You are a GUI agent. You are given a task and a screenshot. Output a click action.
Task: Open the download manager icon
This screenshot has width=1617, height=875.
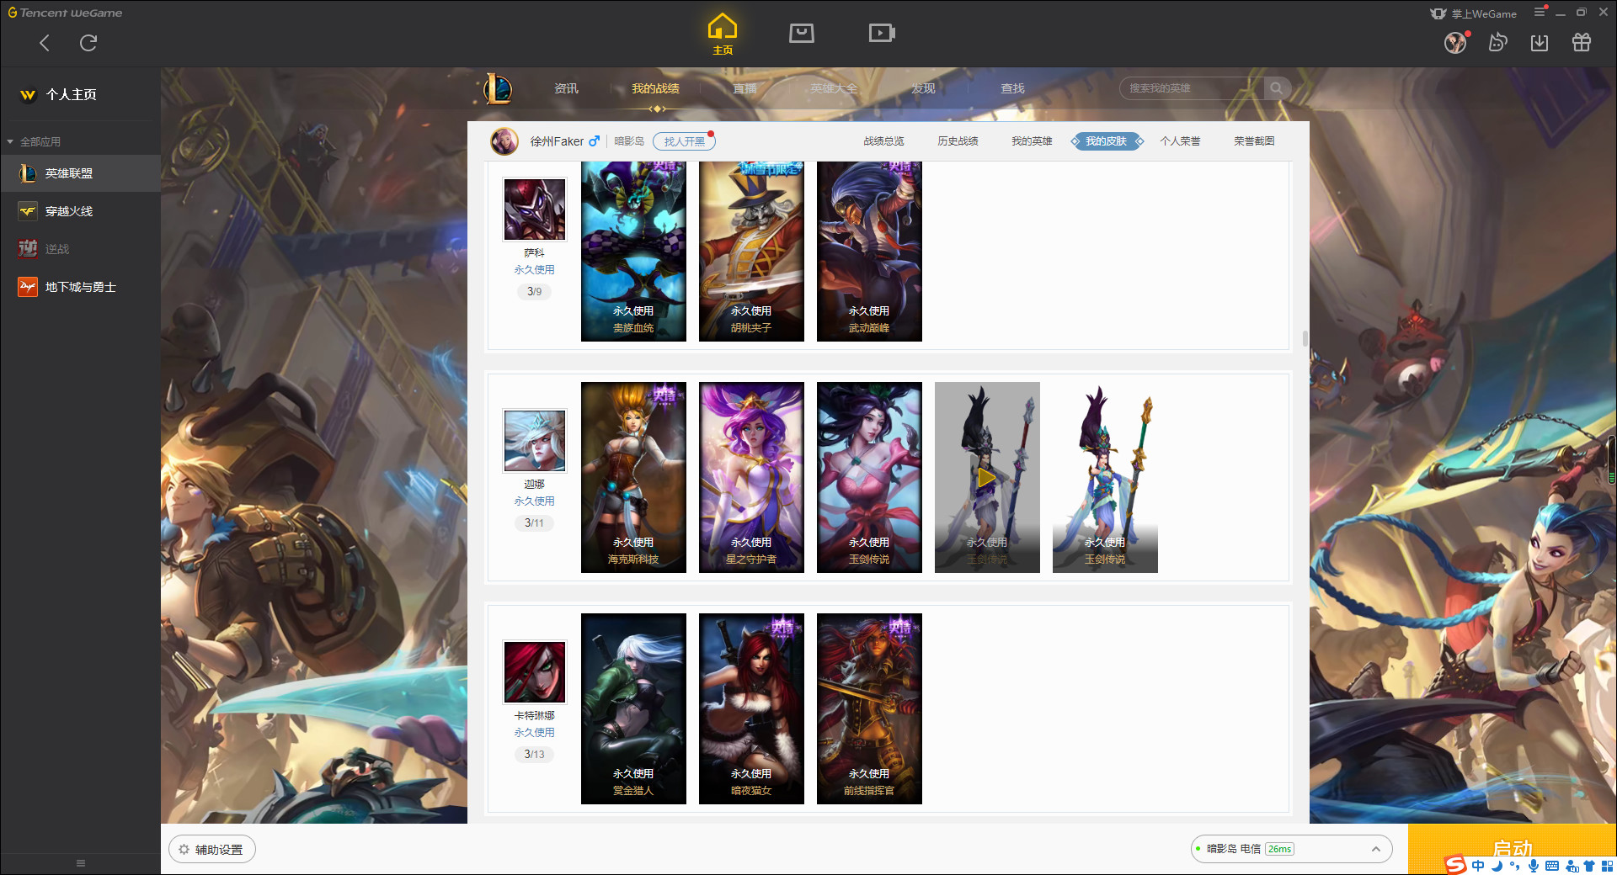coord(1540,42)
